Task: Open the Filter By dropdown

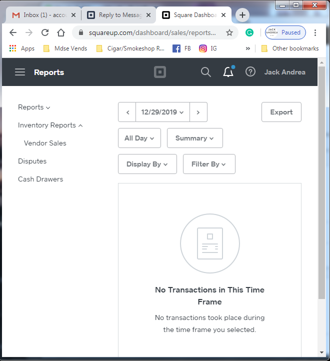Action: [208, 164]
